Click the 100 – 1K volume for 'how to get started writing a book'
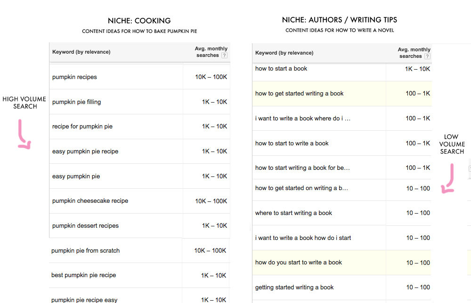Viewport: 471px width, 303px height. click(x=418, y=94)
